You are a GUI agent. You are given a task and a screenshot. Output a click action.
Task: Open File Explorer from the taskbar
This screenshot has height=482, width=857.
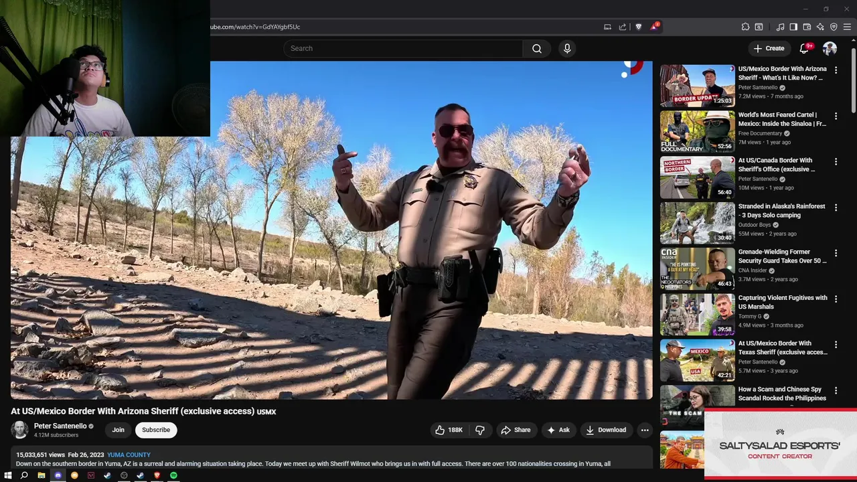[41, 475]
